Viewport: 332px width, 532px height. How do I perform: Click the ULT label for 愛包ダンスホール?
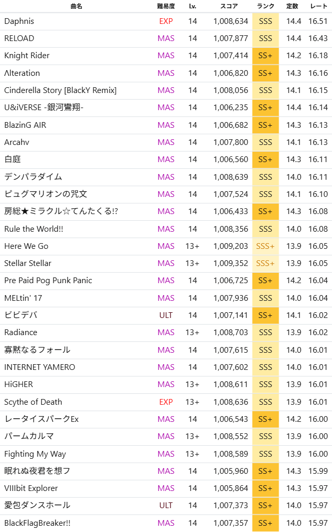166,506
